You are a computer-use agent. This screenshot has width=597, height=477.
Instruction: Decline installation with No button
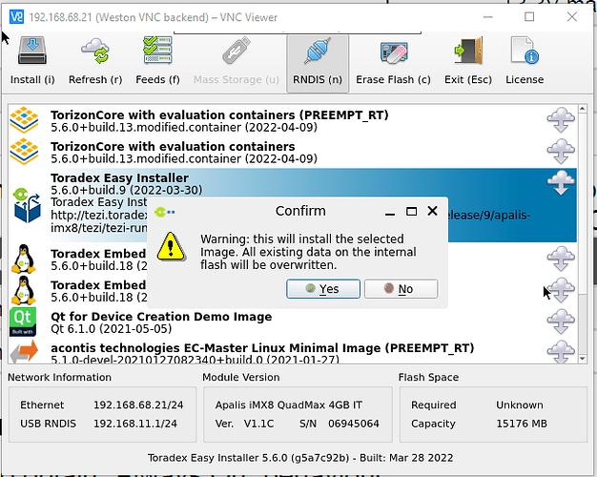point(401,289)
